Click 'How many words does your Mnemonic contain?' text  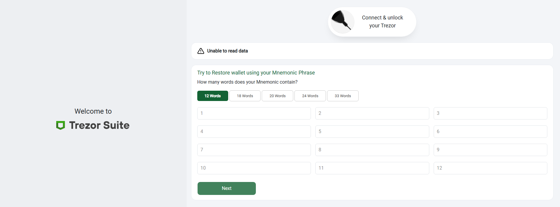[x=247, y=82]
